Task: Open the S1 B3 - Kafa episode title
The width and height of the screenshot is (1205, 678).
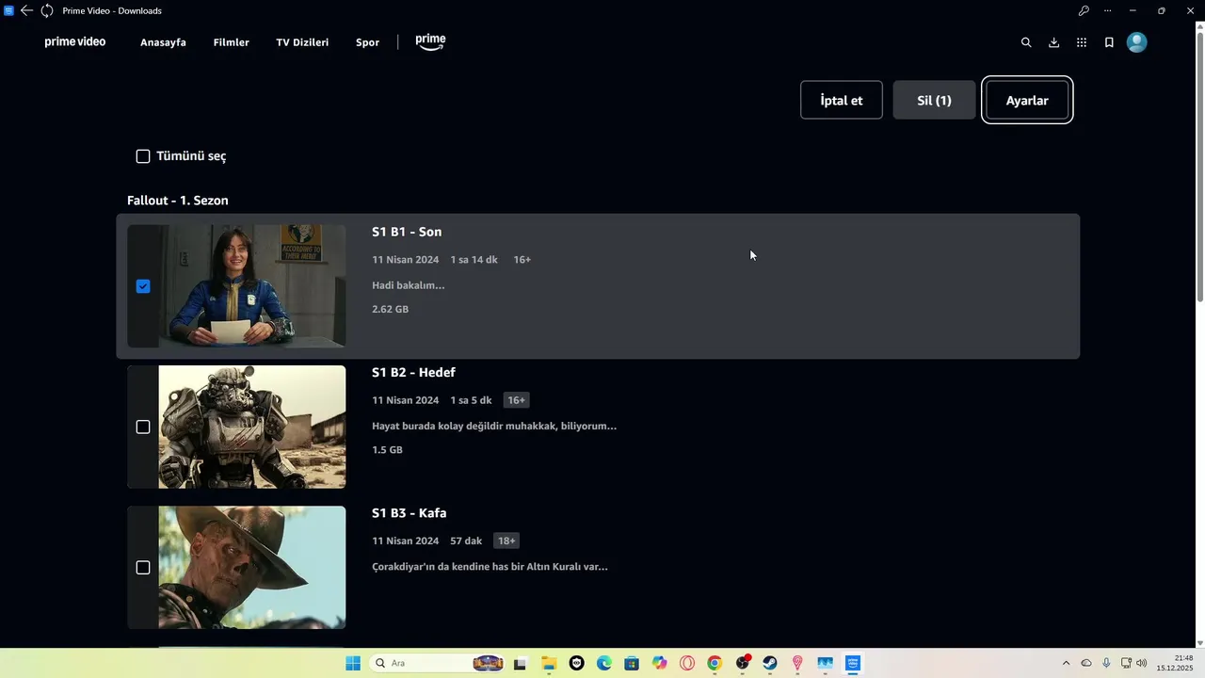Action: pyautogui.click(x=409, y=513)
